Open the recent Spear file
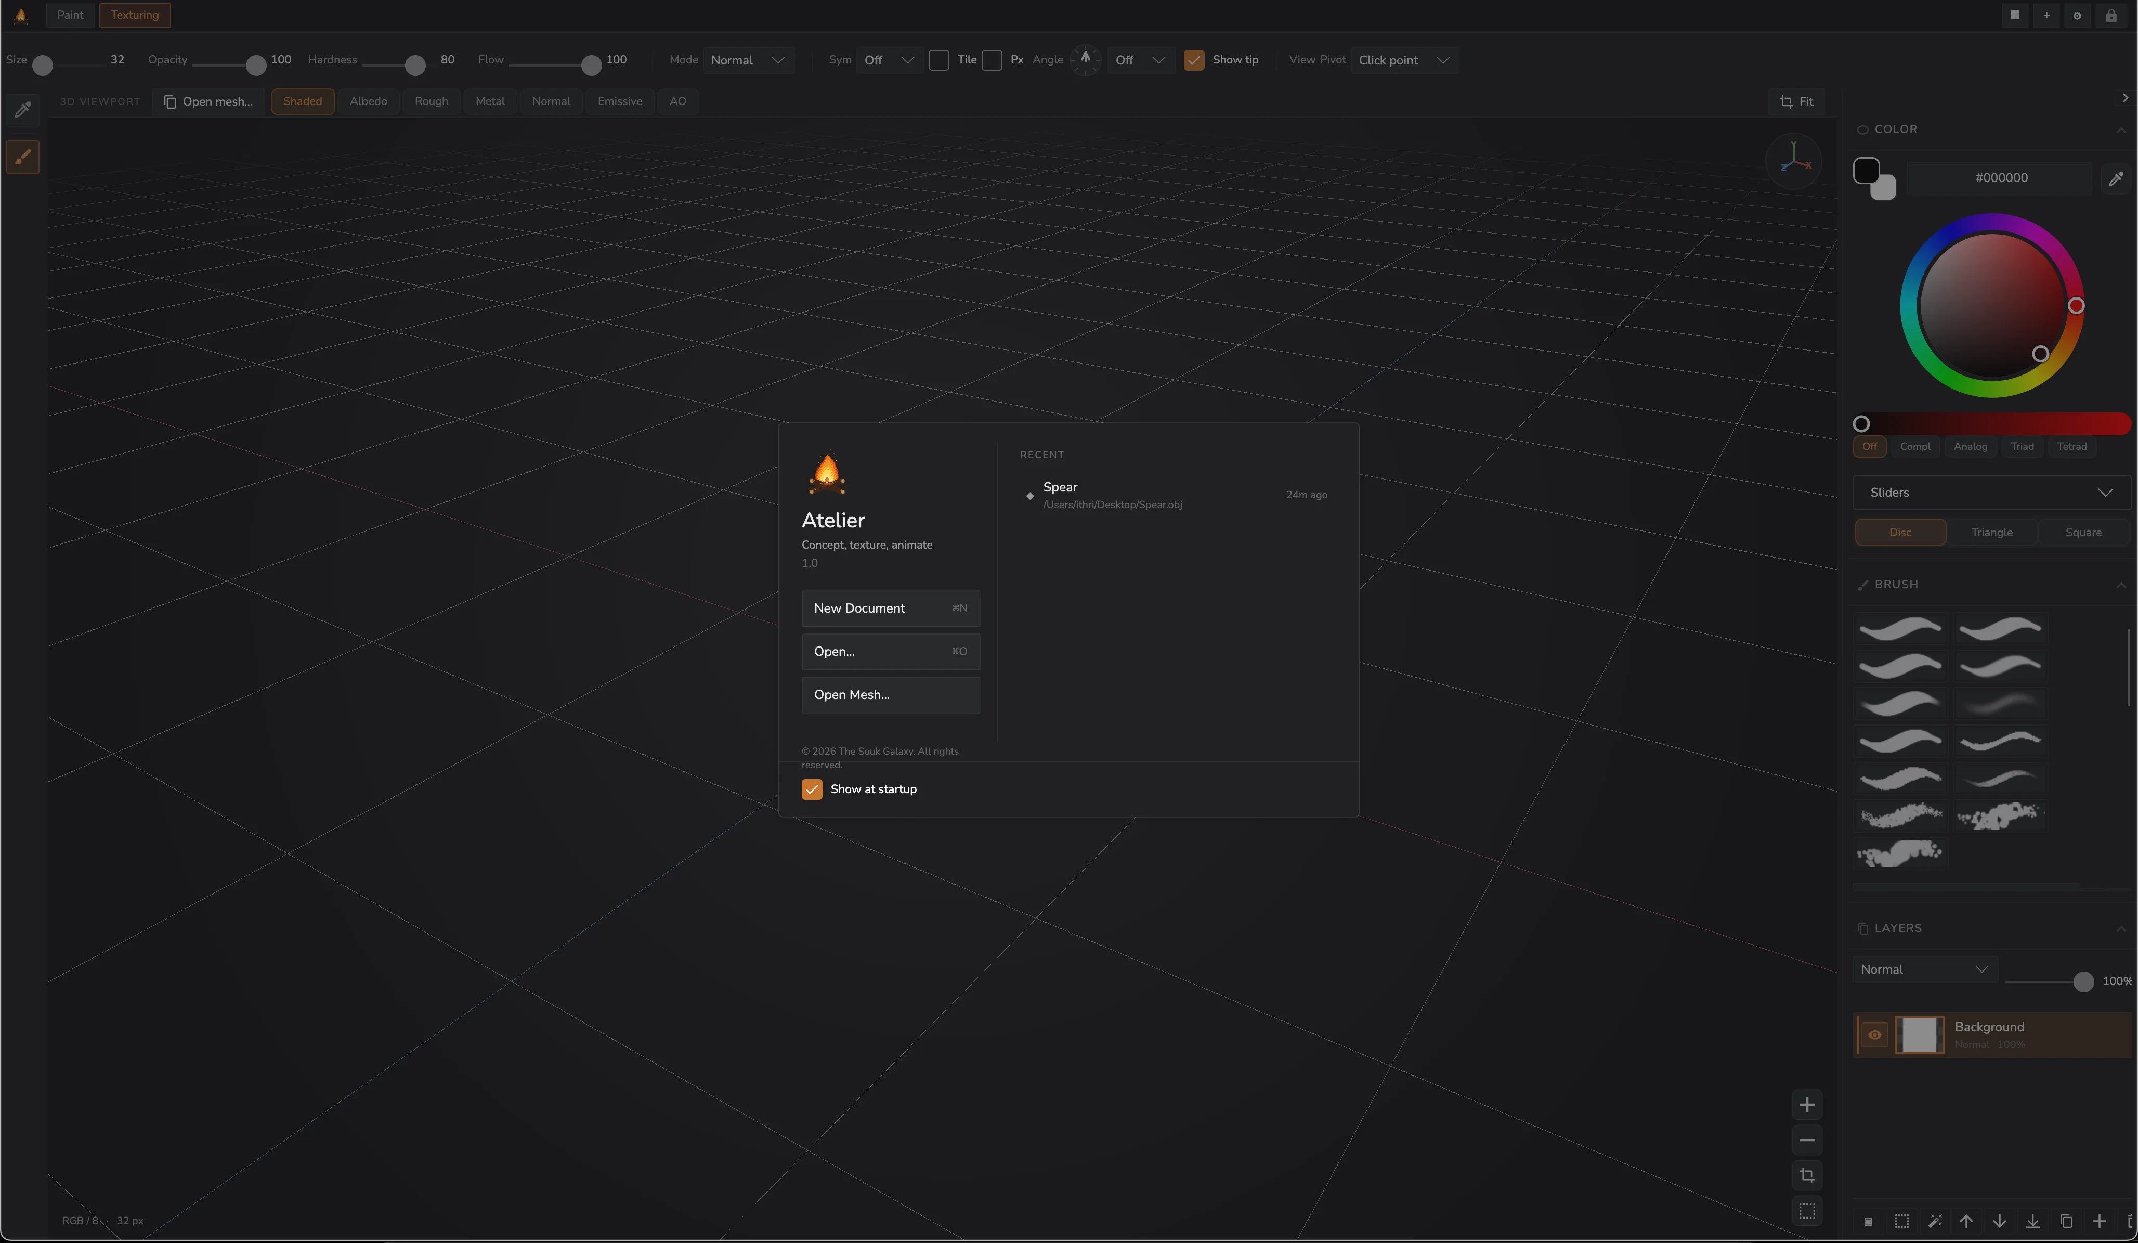The height and width of the screenshot is (1243, 2138). pos(1178,495)
